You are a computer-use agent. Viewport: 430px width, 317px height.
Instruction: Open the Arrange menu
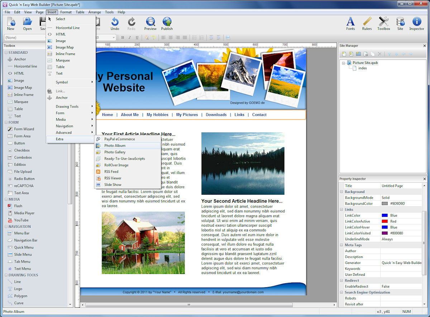coord(94,12)
